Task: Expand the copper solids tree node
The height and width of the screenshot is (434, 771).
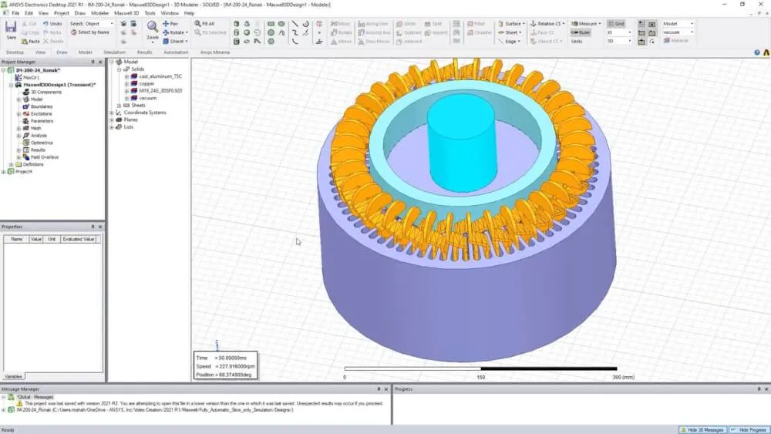Action: pyautogui.click(x=126, y=83)
